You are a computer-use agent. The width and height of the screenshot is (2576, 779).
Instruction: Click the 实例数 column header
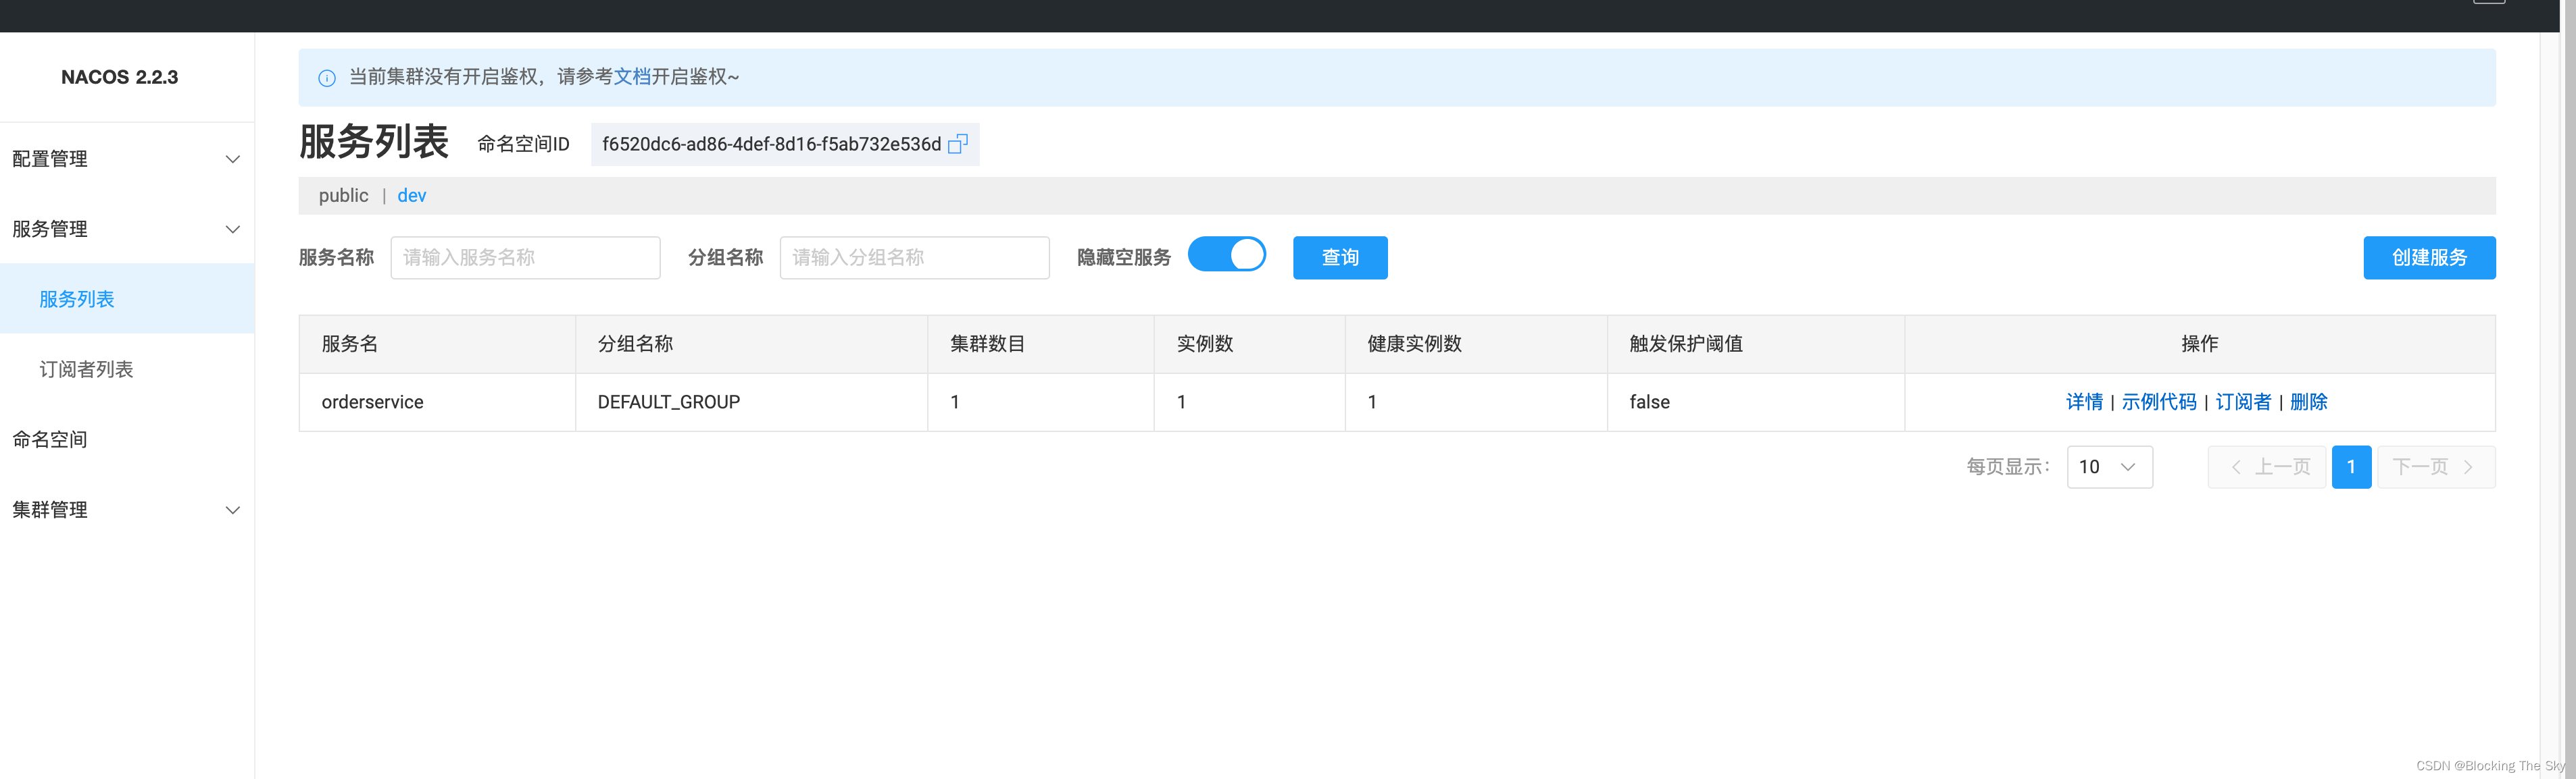[1249, 344]
